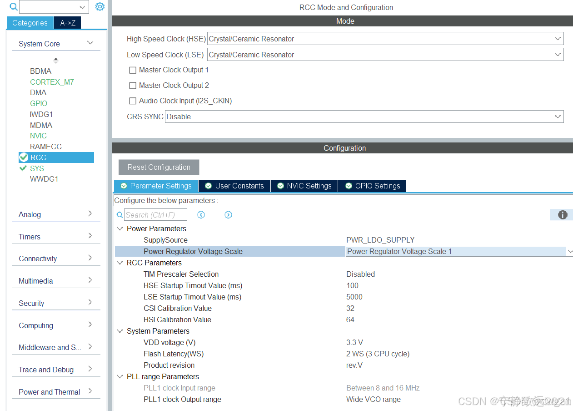Select RCC peripheral
Screen dimensions: 573x411
[x=56, y=157]
